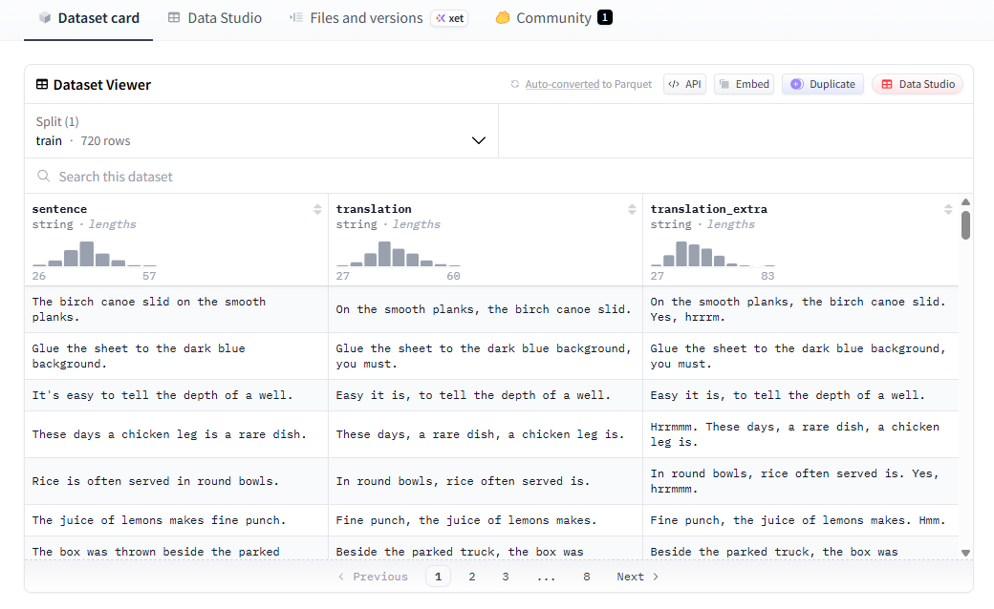Select "It's easy to tell the depth" cell

pyautogui.click(x=176, y=396)
